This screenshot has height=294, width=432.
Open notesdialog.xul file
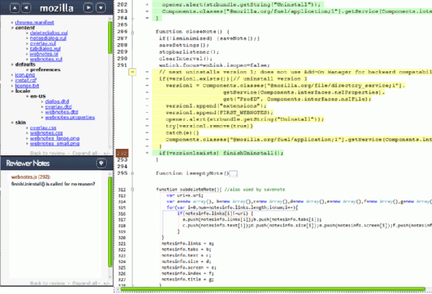[x=48, y=38]
